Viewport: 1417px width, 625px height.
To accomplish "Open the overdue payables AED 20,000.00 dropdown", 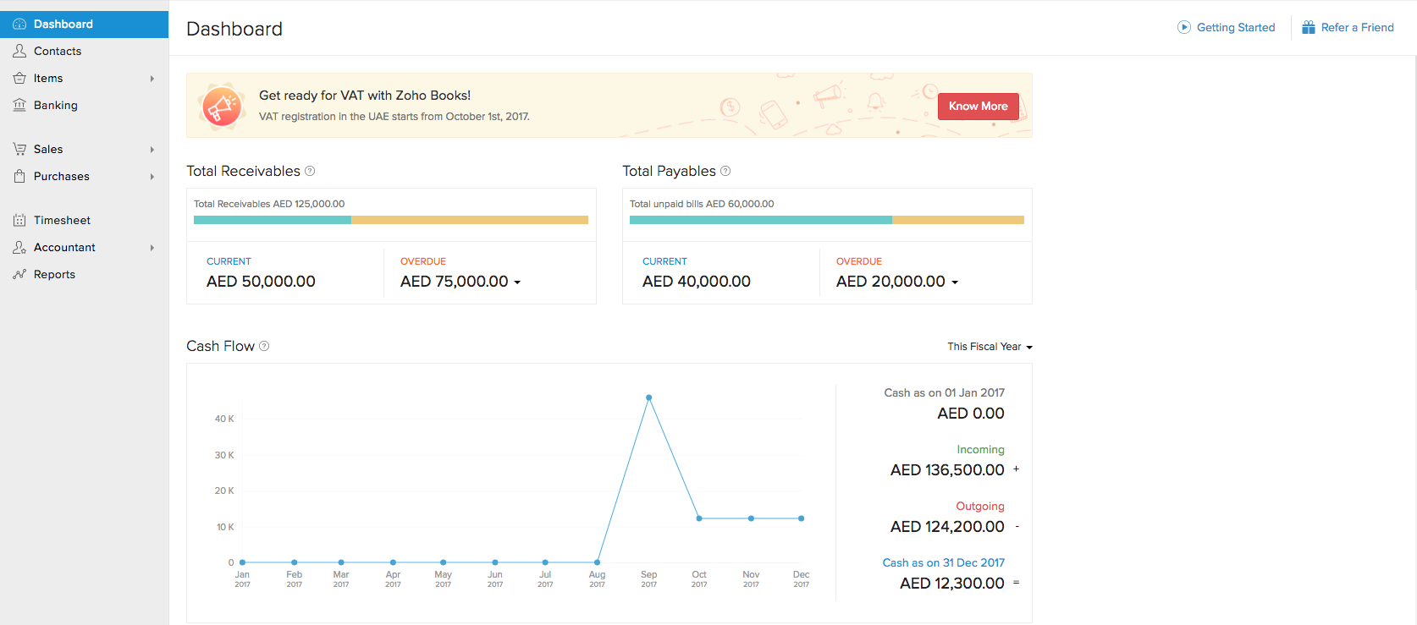I will pos(955,282).
